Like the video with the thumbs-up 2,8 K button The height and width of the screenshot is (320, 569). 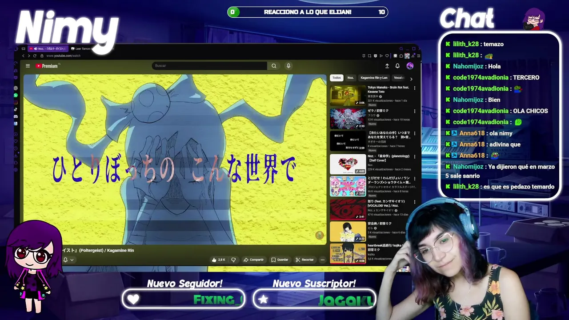(219, 260)
